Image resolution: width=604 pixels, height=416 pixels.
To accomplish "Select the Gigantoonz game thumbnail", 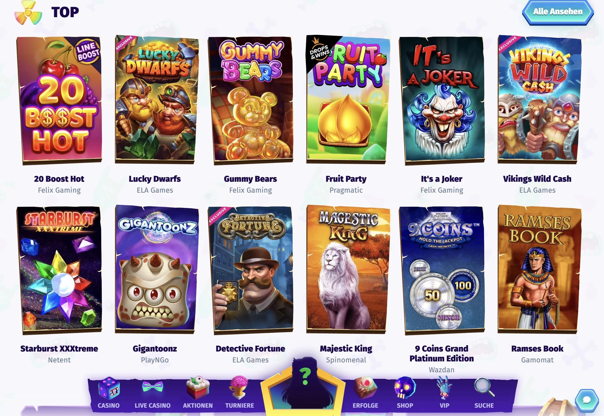I will tap(156, 270).
